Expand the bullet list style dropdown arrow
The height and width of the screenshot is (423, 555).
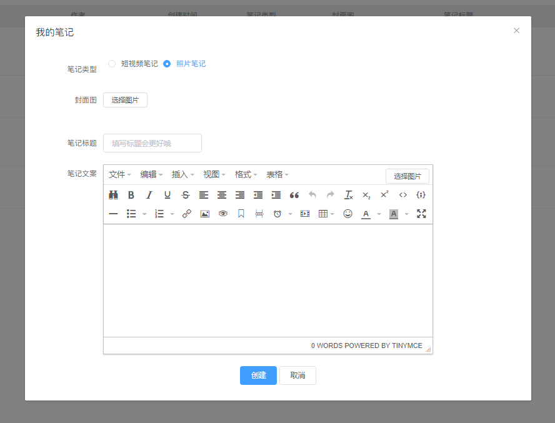pyautogui.click(x=144, y=214)
